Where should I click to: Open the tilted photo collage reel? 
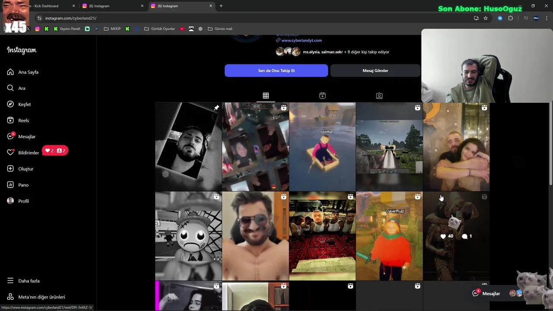click(x=255, y=147)
